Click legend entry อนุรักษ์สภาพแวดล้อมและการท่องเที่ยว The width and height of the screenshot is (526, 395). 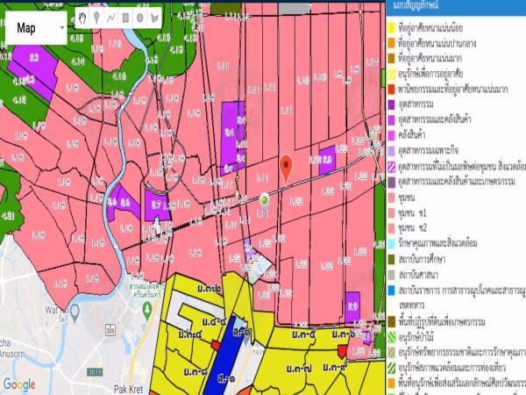click(451, 368)
